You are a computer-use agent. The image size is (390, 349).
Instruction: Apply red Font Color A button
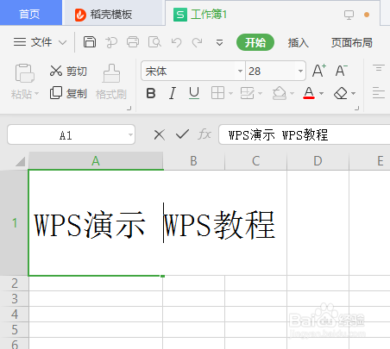coord(309,93)
